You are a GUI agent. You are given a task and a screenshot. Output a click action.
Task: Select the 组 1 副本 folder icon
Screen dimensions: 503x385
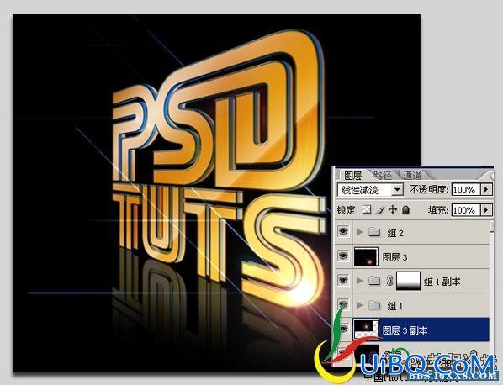click(373, 281)
